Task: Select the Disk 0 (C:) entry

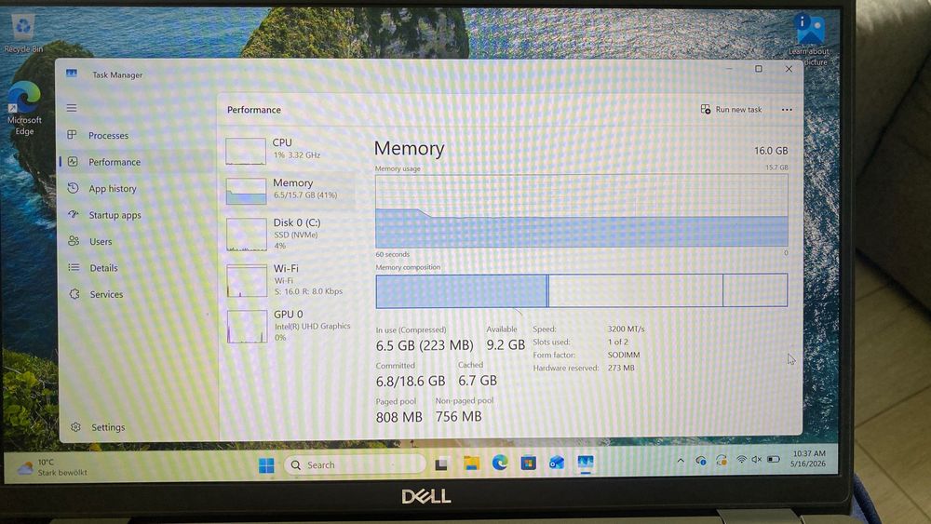Action: [x=290, y=234]
